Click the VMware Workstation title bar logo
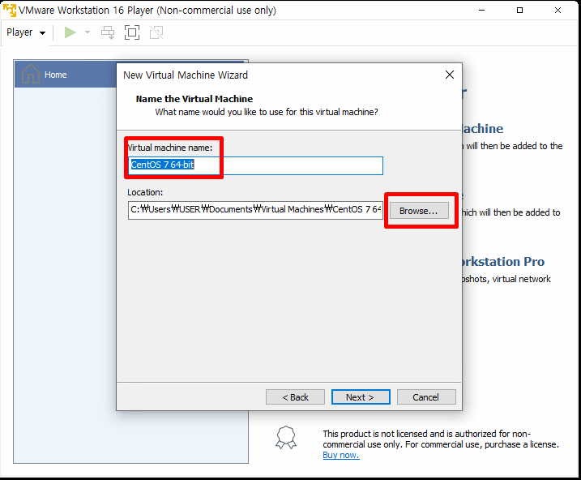The width and height of the screenshot is (581, 480). coord(10,10)
